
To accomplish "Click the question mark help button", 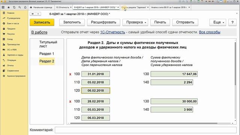I will 232,22.
